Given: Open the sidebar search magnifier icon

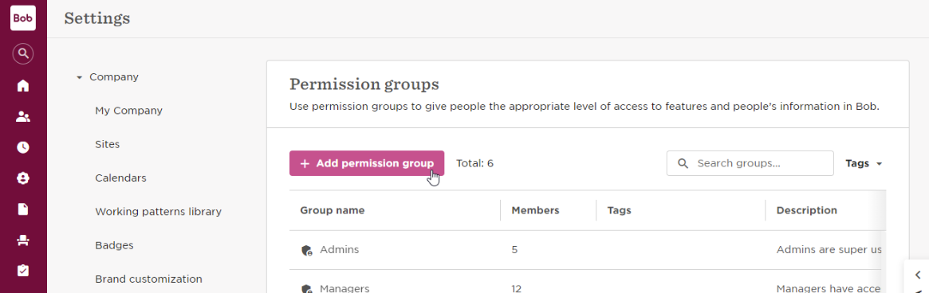Looking at the screenshot, I should 23,54.
